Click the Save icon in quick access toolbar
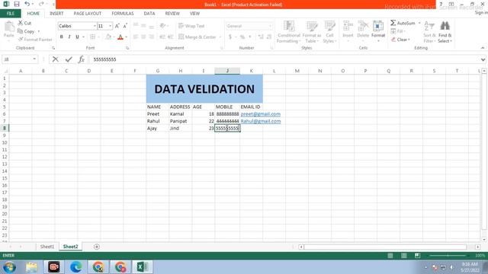Image resolution: width=488 pixels, height=274 pixels. (x=17, y=4)
